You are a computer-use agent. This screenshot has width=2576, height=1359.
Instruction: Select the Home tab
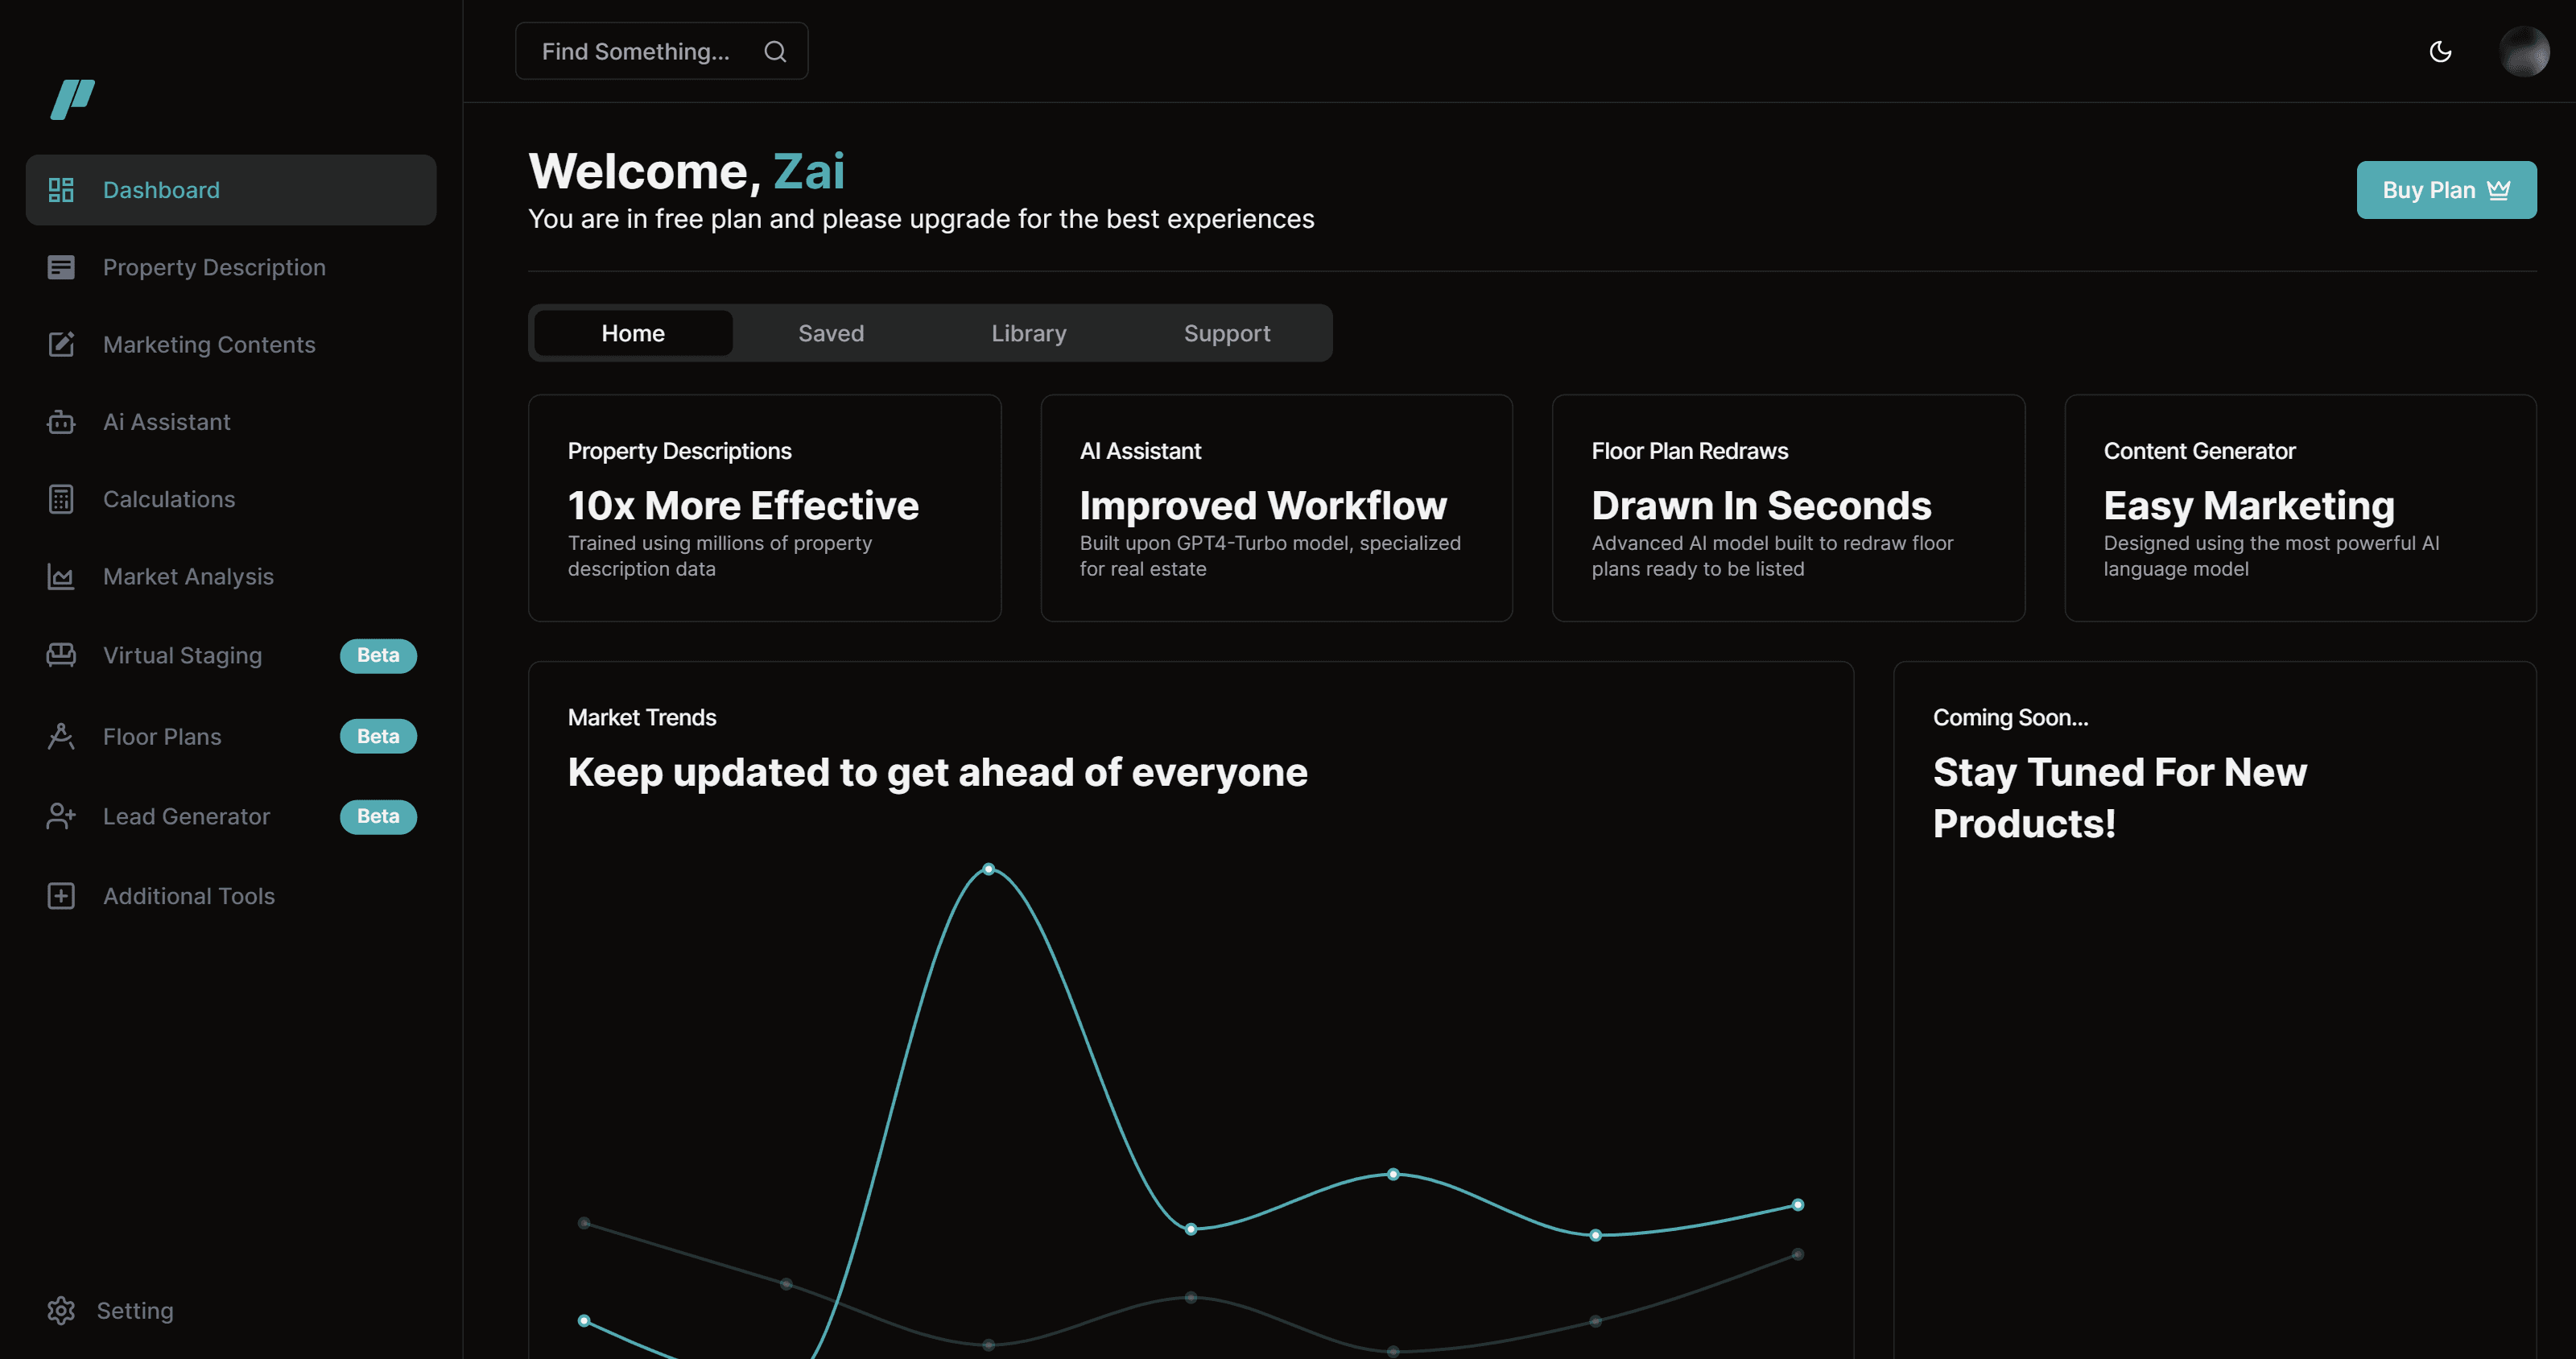pos(633,333)
